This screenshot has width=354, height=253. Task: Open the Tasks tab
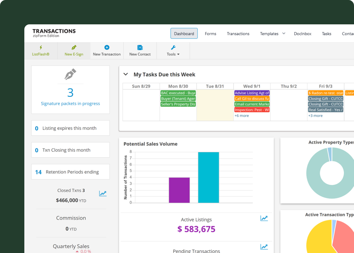pyautogui.click(x=327, y=34)
